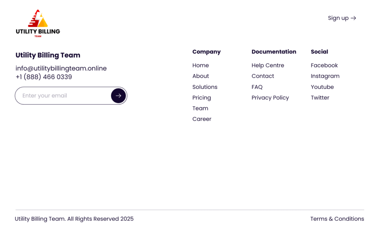The height and width of the screenshot is (237, 379).
Task: Open the FAQ link
Action: [x=257, y=87]
